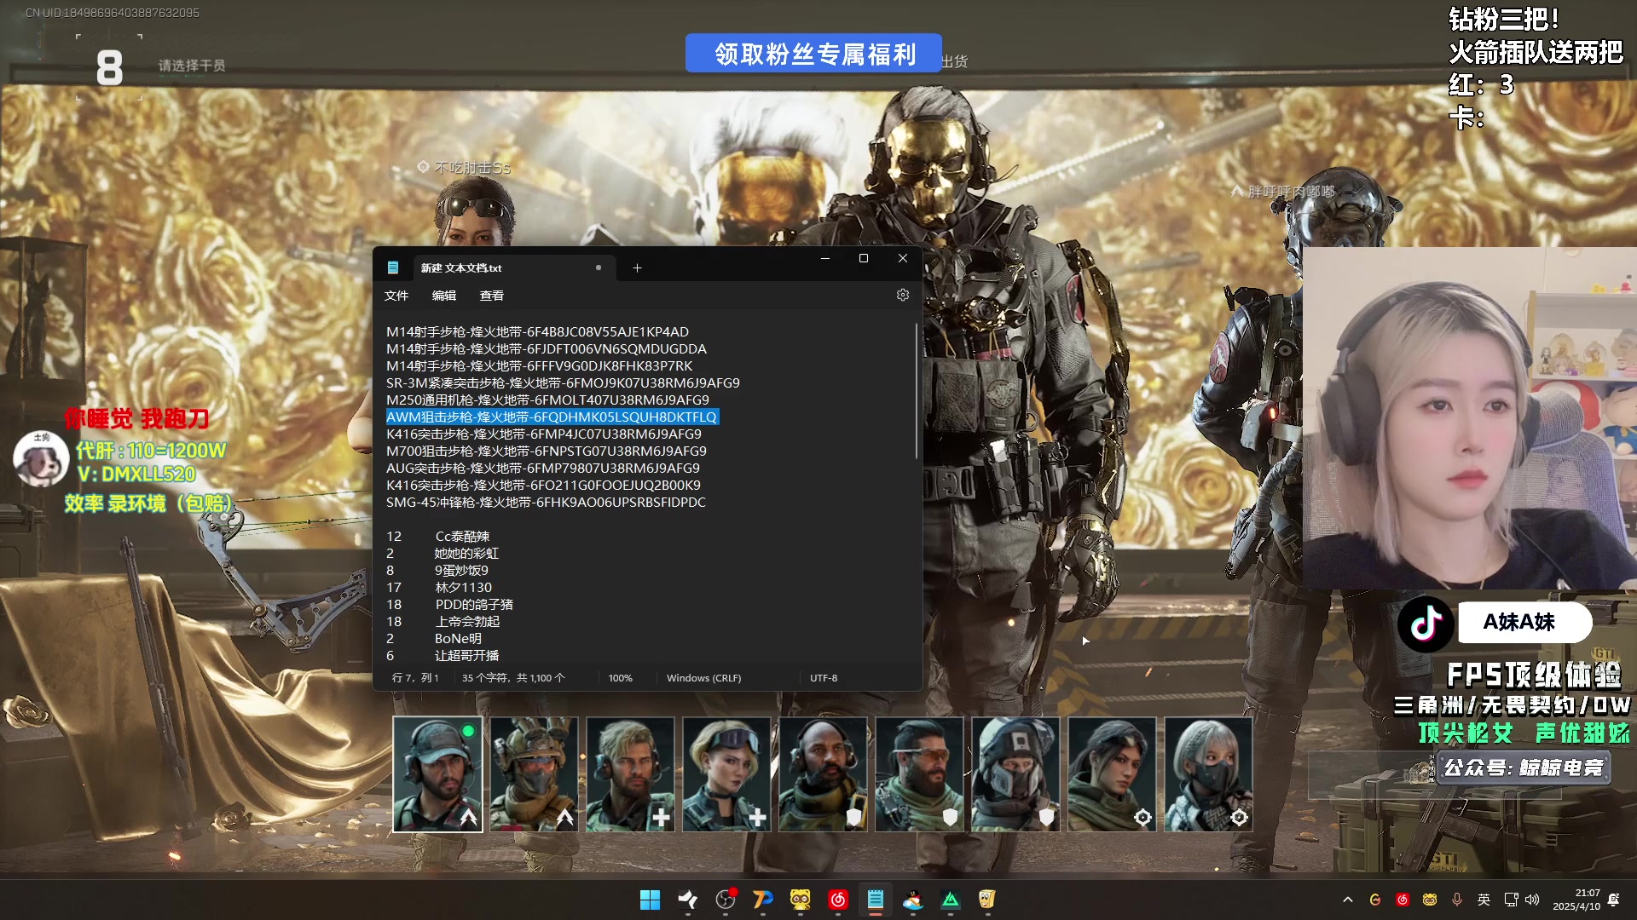Open the volume speaker tray icon

[1532, 900]
